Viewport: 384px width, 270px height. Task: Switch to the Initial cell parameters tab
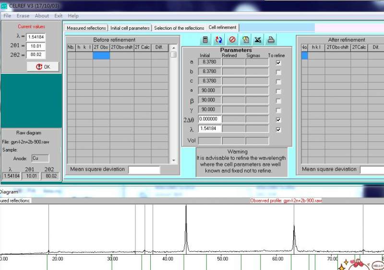[x=130, y=28]
